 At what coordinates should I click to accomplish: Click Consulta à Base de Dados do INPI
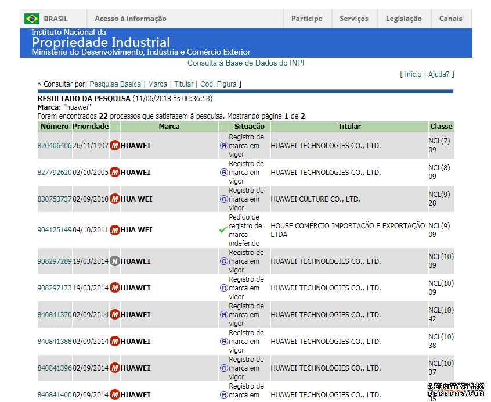pyautogui.click(x=246, y=63)
